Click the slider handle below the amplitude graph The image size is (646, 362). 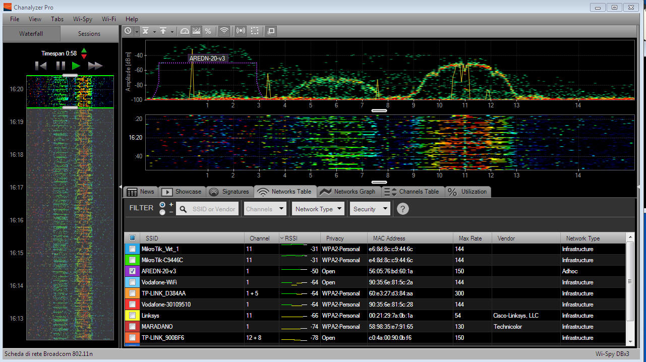(x=379, y=110)
